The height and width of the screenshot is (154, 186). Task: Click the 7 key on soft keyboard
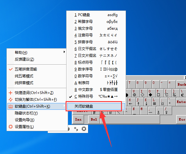tap(132, 84)
